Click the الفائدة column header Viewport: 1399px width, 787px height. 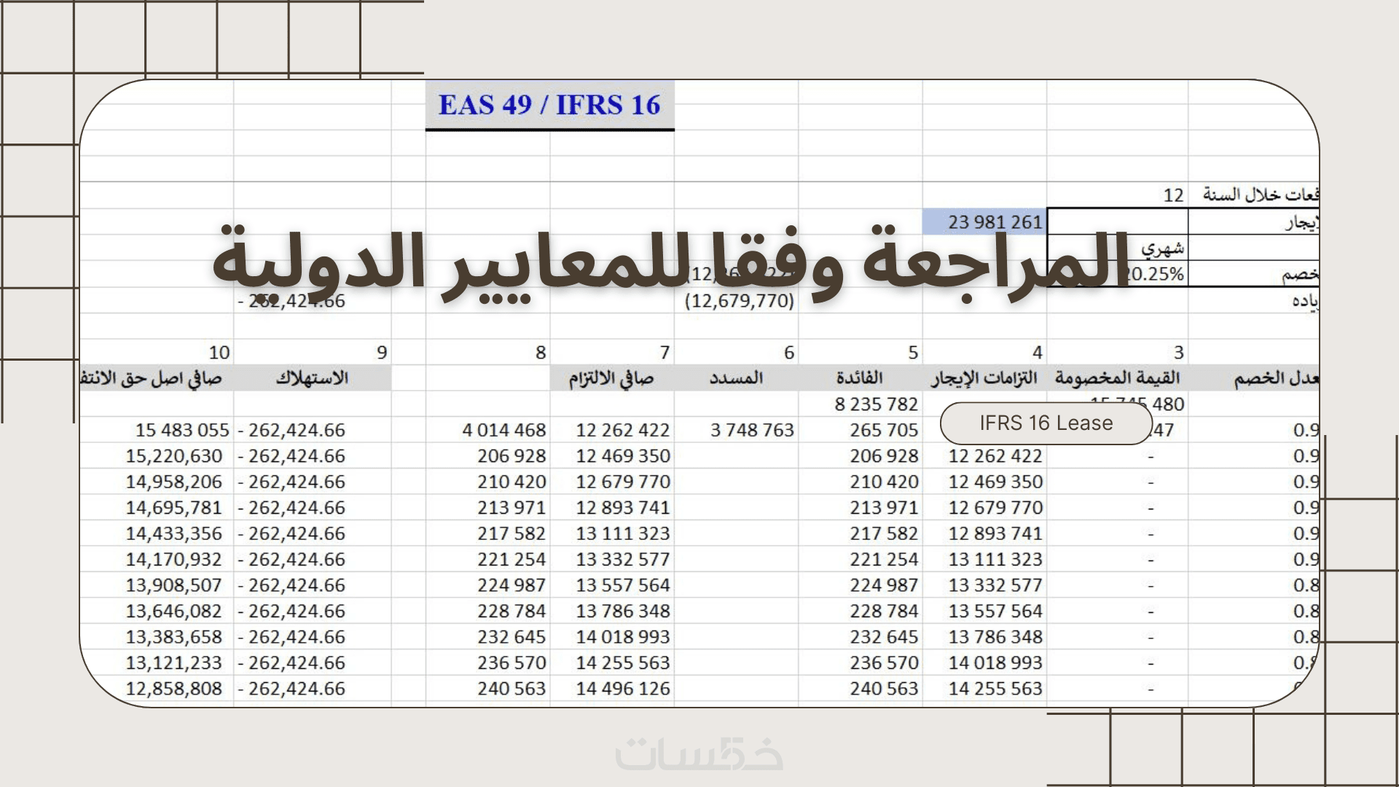859,378
